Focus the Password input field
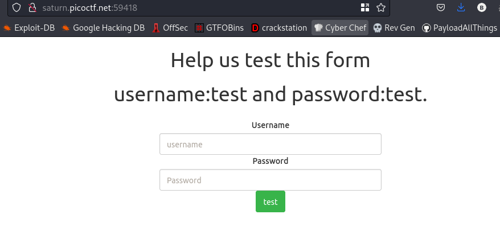Image resolution: width=500 pixels, height=243 pixels. pos(271,180)
